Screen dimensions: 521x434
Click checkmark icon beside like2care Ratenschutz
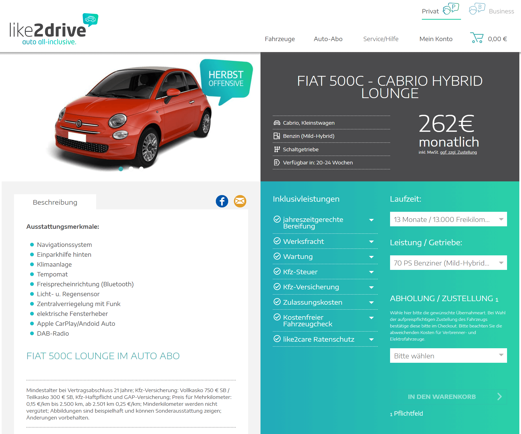point(277,339)
